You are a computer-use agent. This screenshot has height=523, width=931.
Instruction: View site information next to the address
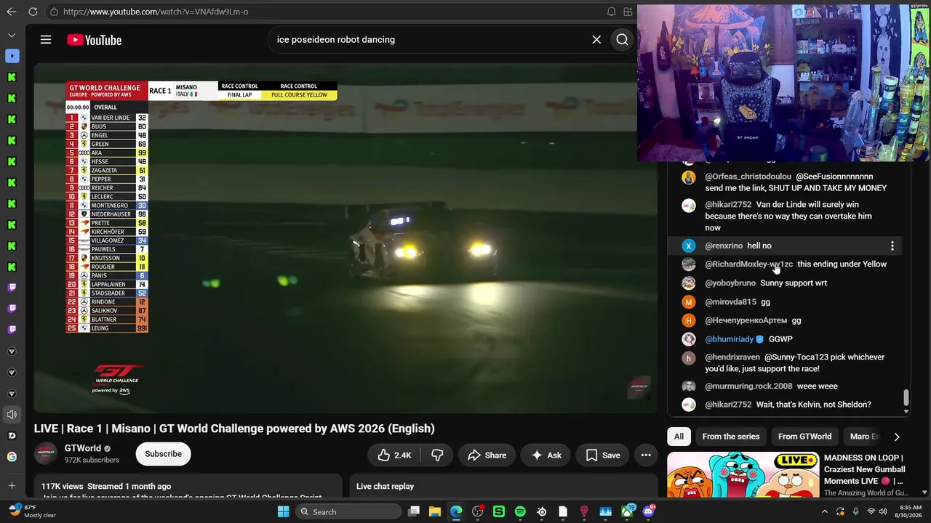tap(55, 12)
